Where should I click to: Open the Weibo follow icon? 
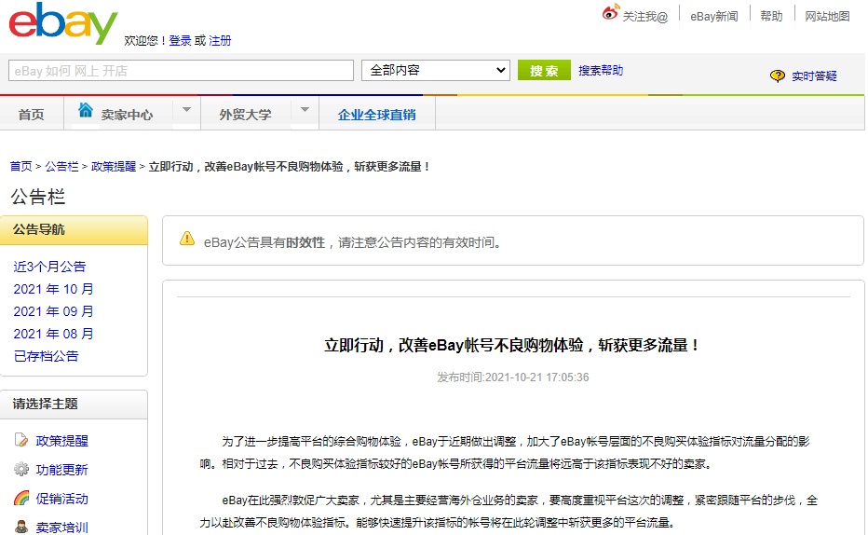610,13
